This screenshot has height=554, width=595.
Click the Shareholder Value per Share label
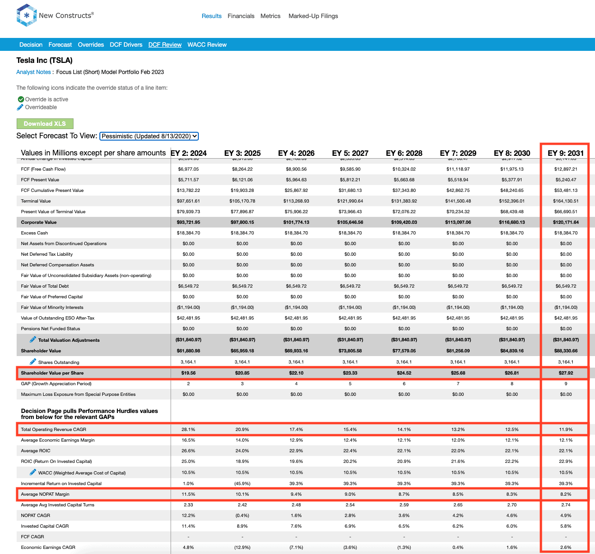point(52,373)
